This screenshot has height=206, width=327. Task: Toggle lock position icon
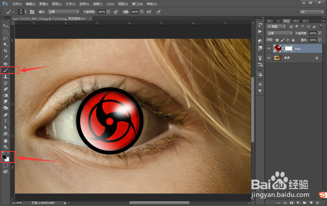click(288, 40)
